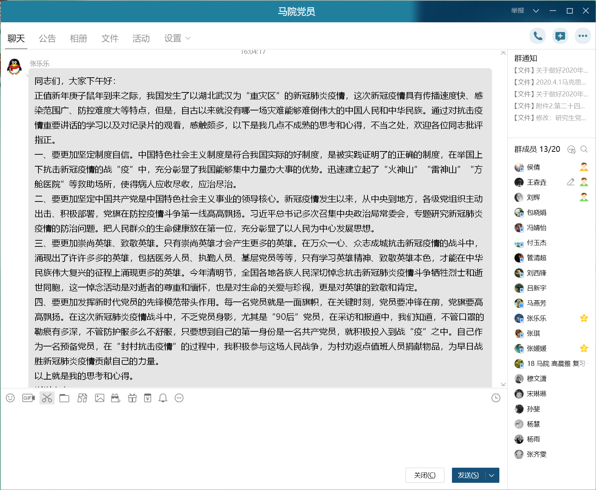The width and height of the screenshot is (596, 490).
Task: Start a group voice call
Action: (x=538, y=36)
